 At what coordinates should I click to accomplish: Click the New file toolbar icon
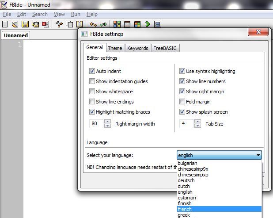pyautogui.click(x=5, y=24)
